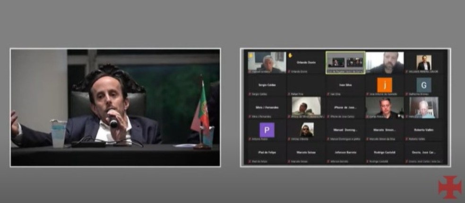The width and height of the screenshot is (465, 203).
Task: Click the purple "P" avatar icon
Action: coord(267,130)
